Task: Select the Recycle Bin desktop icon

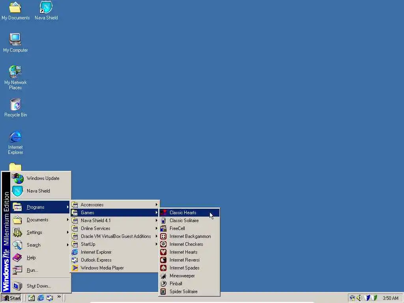Action: click(15, 107)
